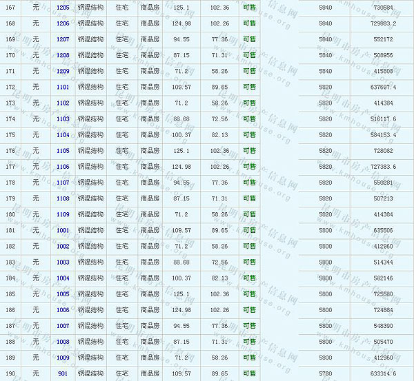The width and height of the screenshot is (414, 381).
Task: Click room number 1006
Action: tap(63, 310)
